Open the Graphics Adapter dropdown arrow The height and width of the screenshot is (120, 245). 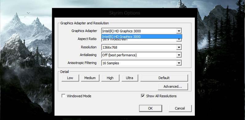179,31
